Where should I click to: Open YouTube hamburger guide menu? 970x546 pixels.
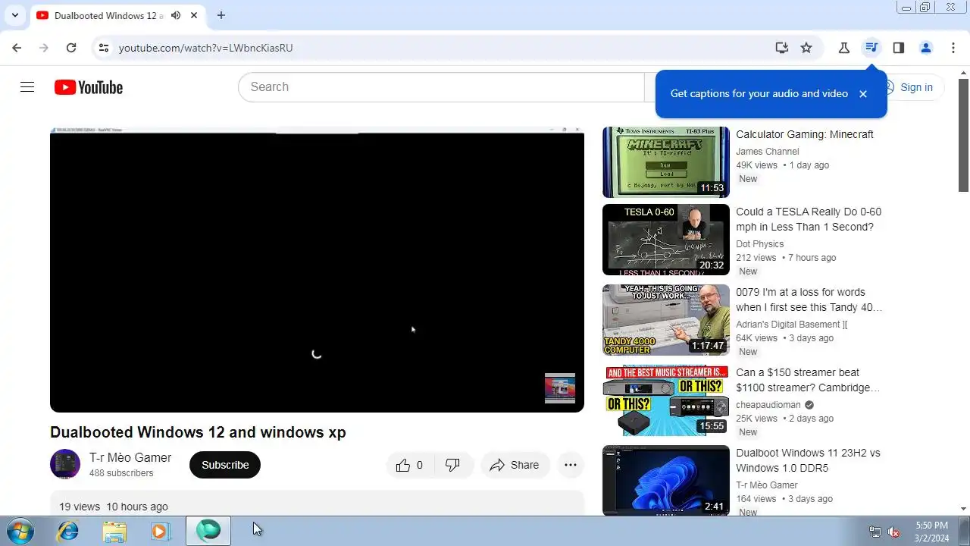point(27,87)
